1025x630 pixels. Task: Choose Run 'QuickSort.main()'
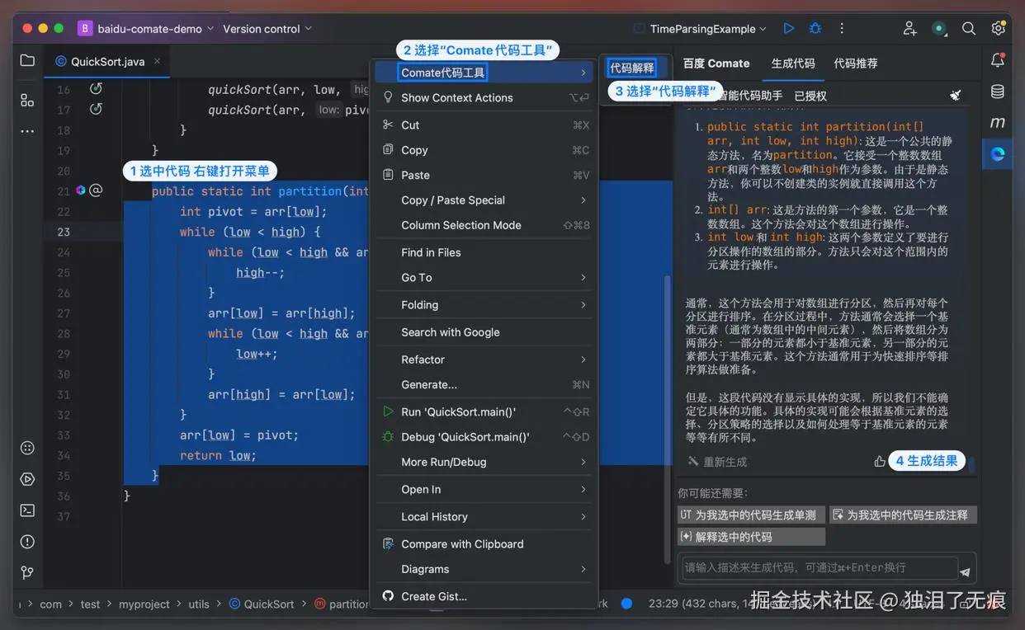[x=484, y=411]
